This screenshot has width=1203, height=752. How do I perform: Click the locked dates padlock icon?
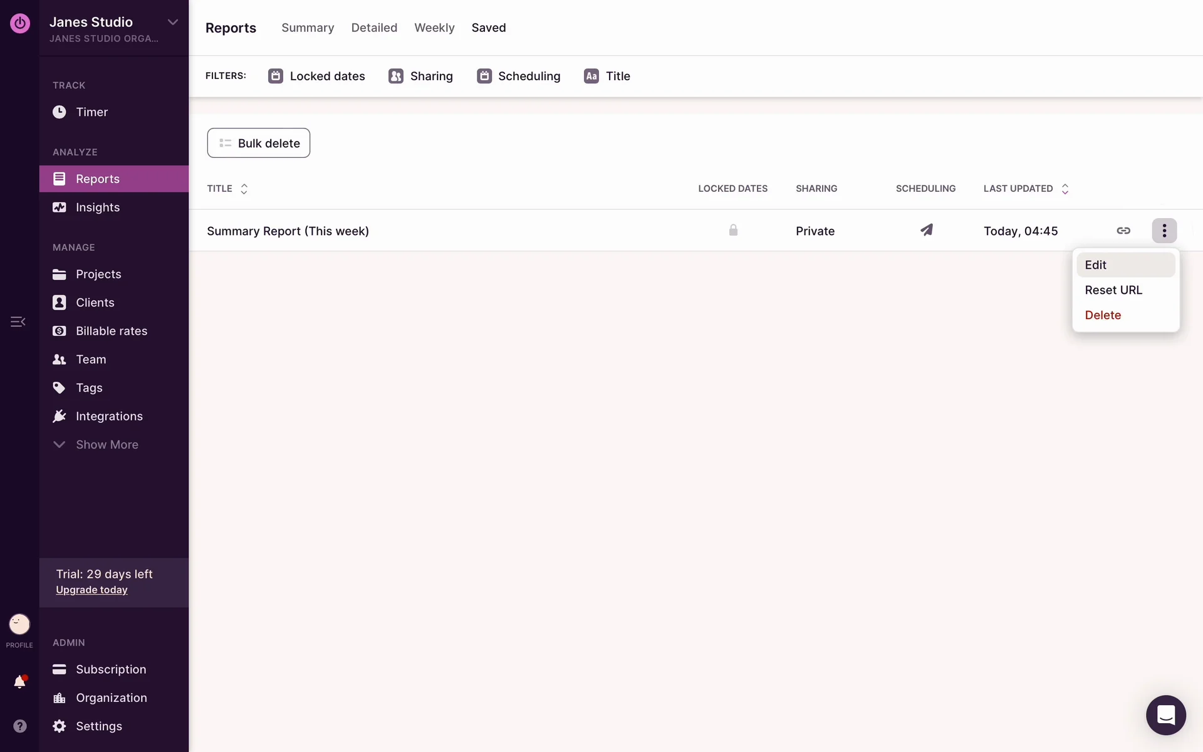pos(733,230)
